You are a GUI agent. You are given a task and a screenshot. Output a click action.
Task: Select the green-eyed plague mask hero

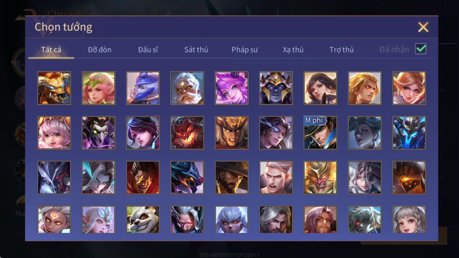click(x=98, y=133)
